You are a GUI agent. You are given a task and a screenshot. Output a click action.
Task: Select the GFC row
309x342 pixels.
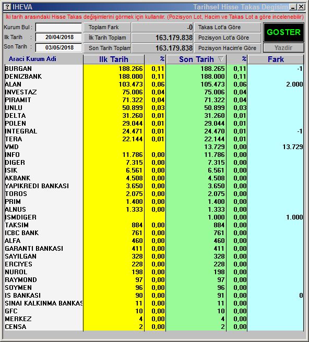154,311
